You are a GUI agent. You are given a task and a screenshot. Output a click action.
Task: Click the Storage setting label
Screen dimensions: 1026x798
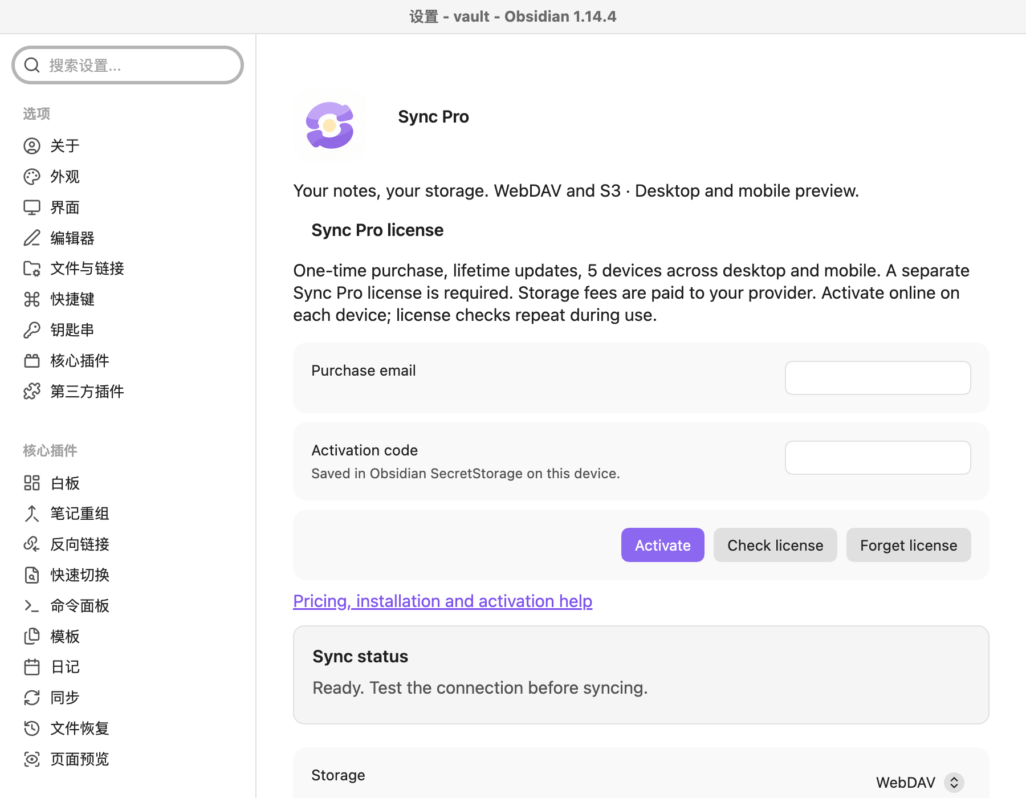tap(338, 775)
